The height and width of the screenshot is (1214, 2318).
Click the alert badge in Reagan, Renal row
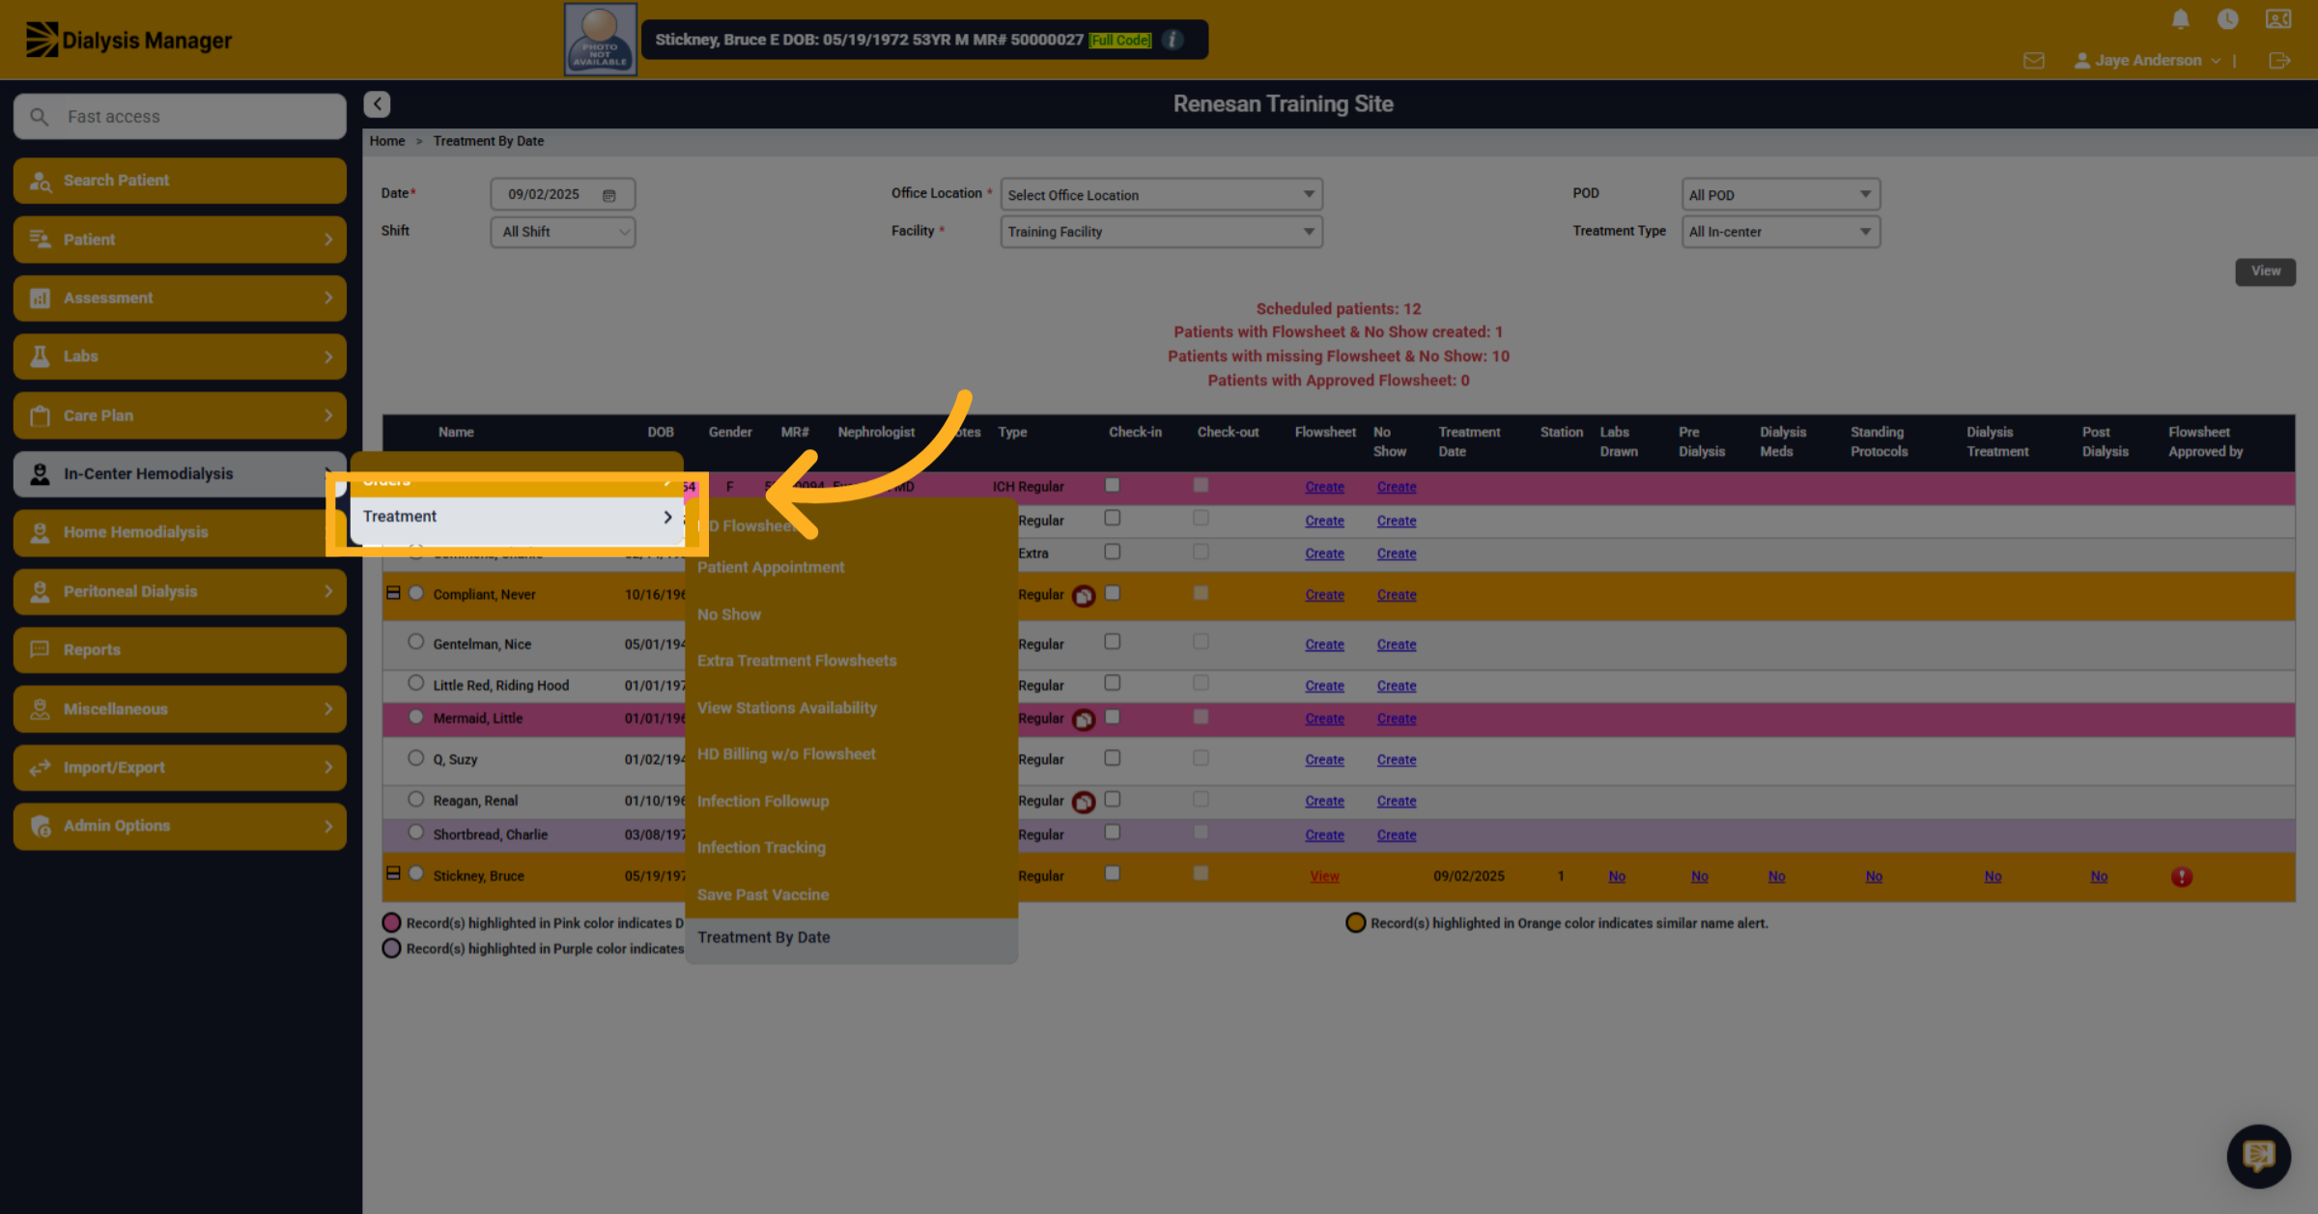[1084, 802]
